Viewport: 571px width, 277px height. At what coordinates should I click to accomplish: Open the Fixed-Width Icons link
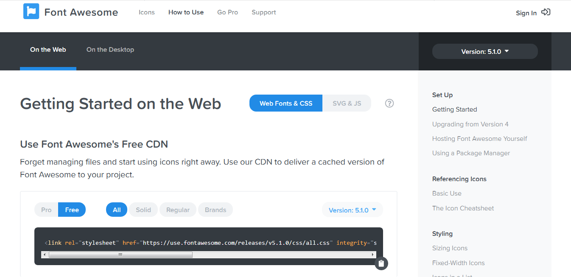pyautogui.click(x=458, y=263)
